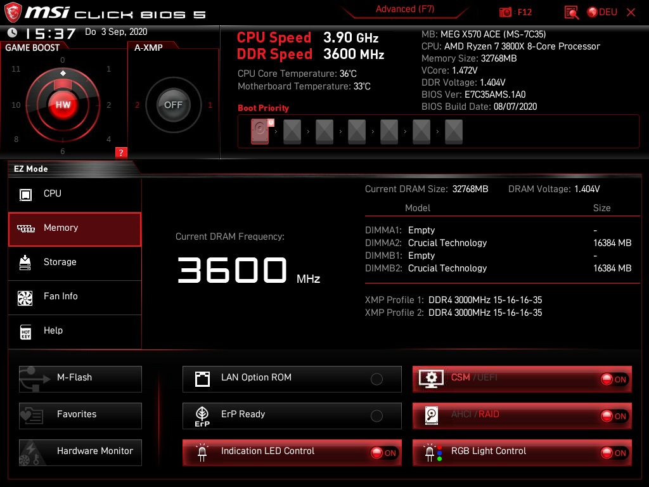Screen dimensions: 649x487
Task: Click the F12 screenshot camera icon
Action: point(505,13)
